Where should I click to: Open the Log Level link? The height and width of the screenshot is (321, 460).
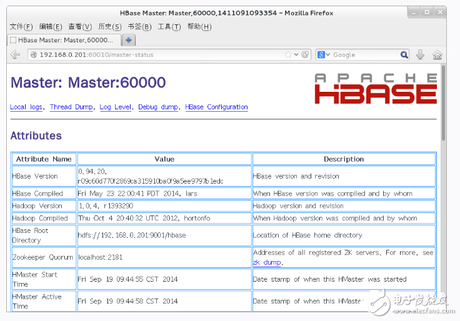(115, 107)
